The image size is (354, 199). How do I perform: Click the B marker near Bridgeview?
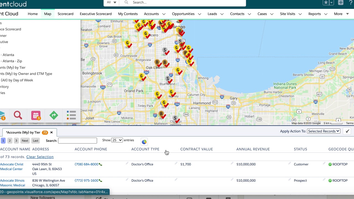point(157,62)
